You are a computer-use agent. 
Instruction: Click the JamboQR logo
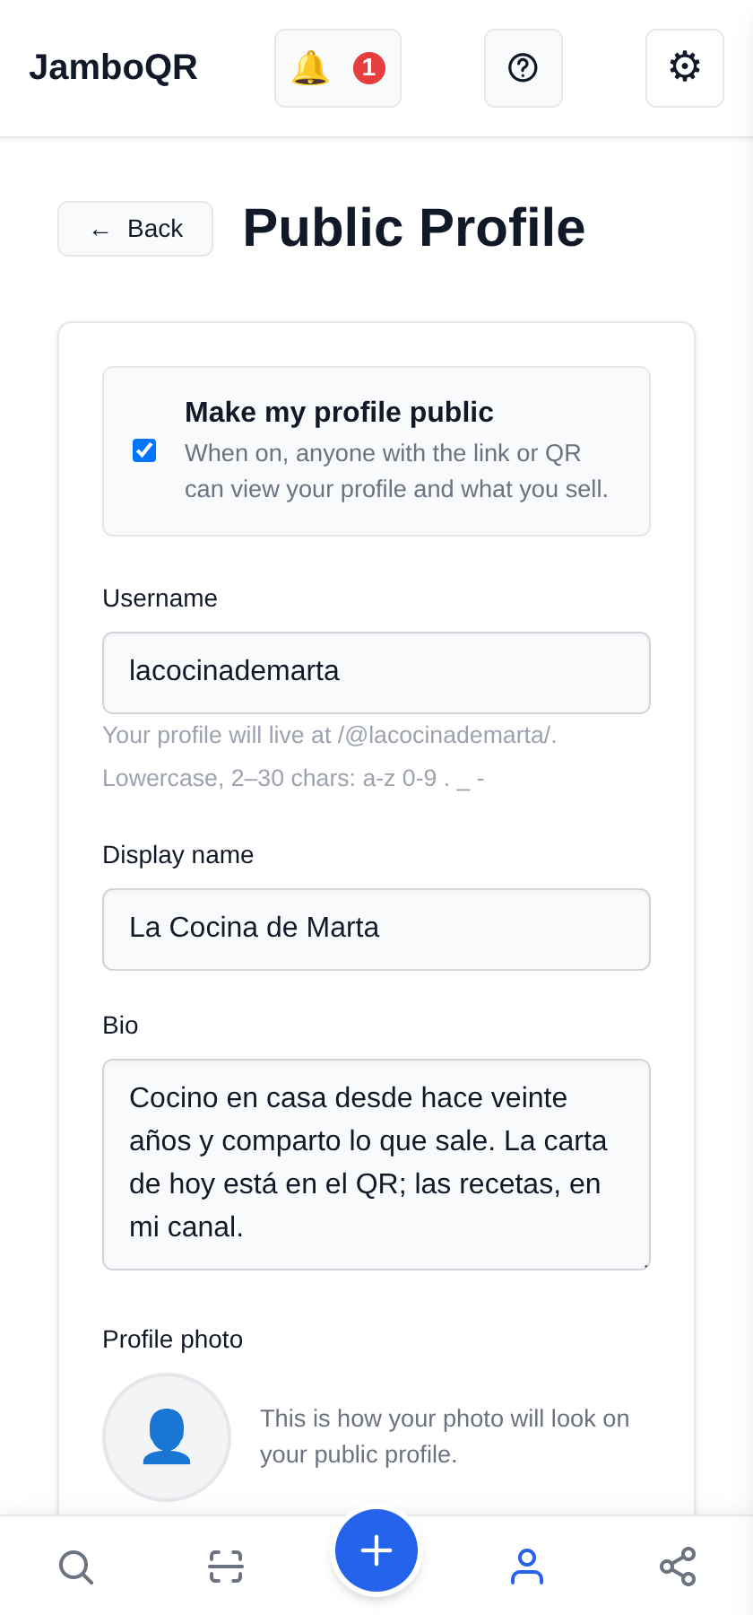coord(113,67)
